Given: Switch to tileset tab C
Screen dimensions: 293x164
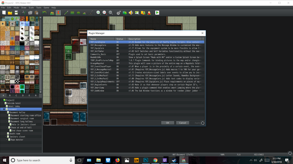Looking at the screenshot, I should coord(16,95).
